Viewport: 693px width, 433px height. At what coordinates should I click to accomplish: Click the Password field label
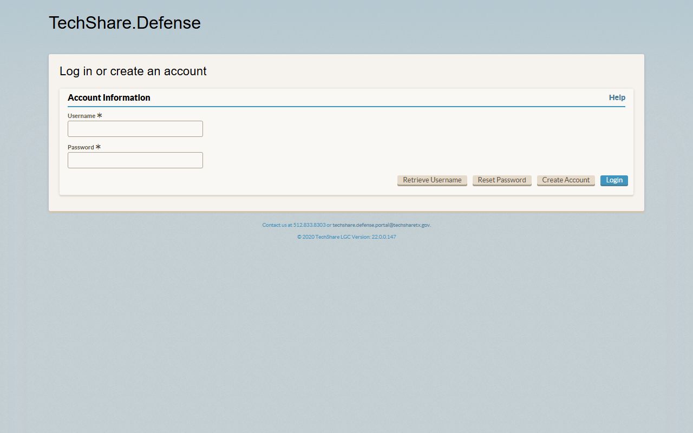point(81,147)
